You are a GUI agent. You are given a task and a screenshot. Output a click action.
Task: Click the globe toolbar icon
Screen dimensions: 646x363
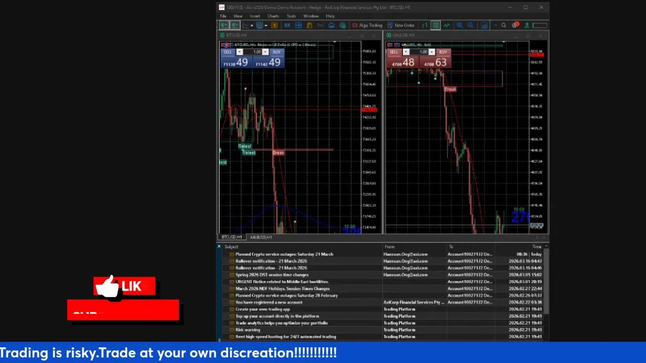click(343, 25)
